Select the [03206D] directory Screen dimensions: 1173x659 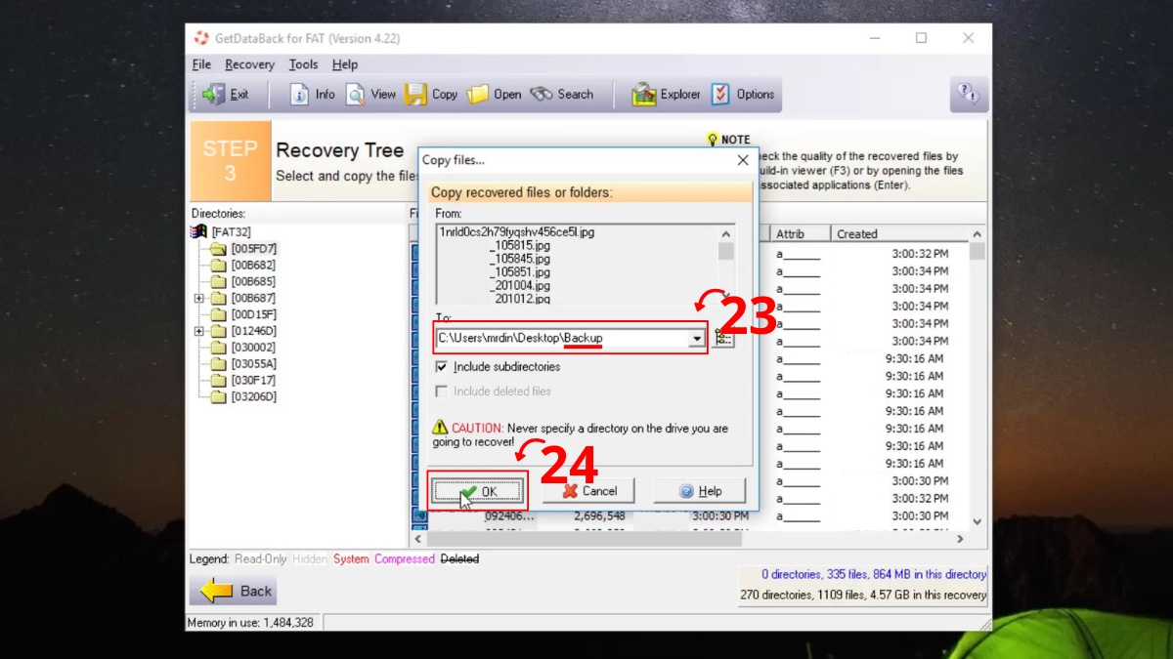point(253,397)
